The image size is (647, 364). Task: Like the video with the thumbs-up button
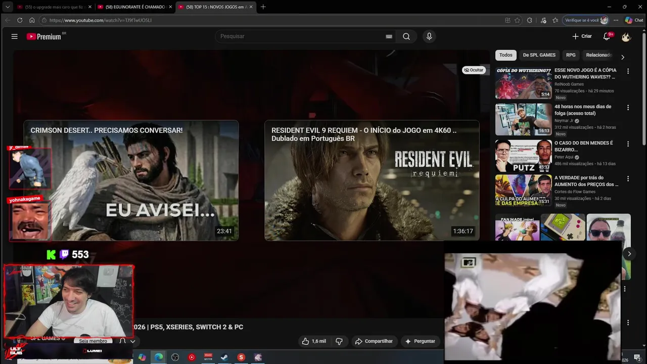point(314,341)
